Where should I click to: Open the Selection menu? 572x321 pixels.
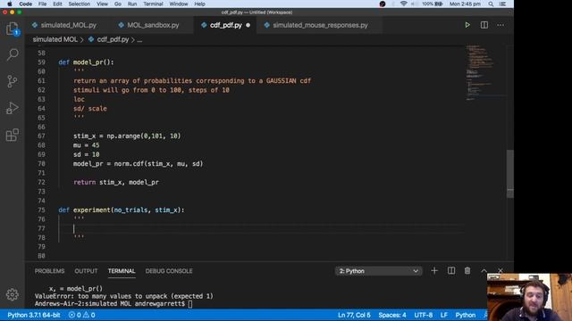coord(80,4)
